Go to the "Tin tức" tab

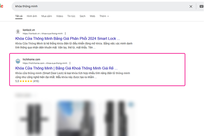click(x=71, y=16)
